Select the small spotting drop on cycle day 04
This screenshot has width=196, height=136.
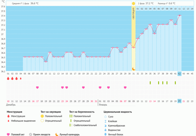coord(21,79)
